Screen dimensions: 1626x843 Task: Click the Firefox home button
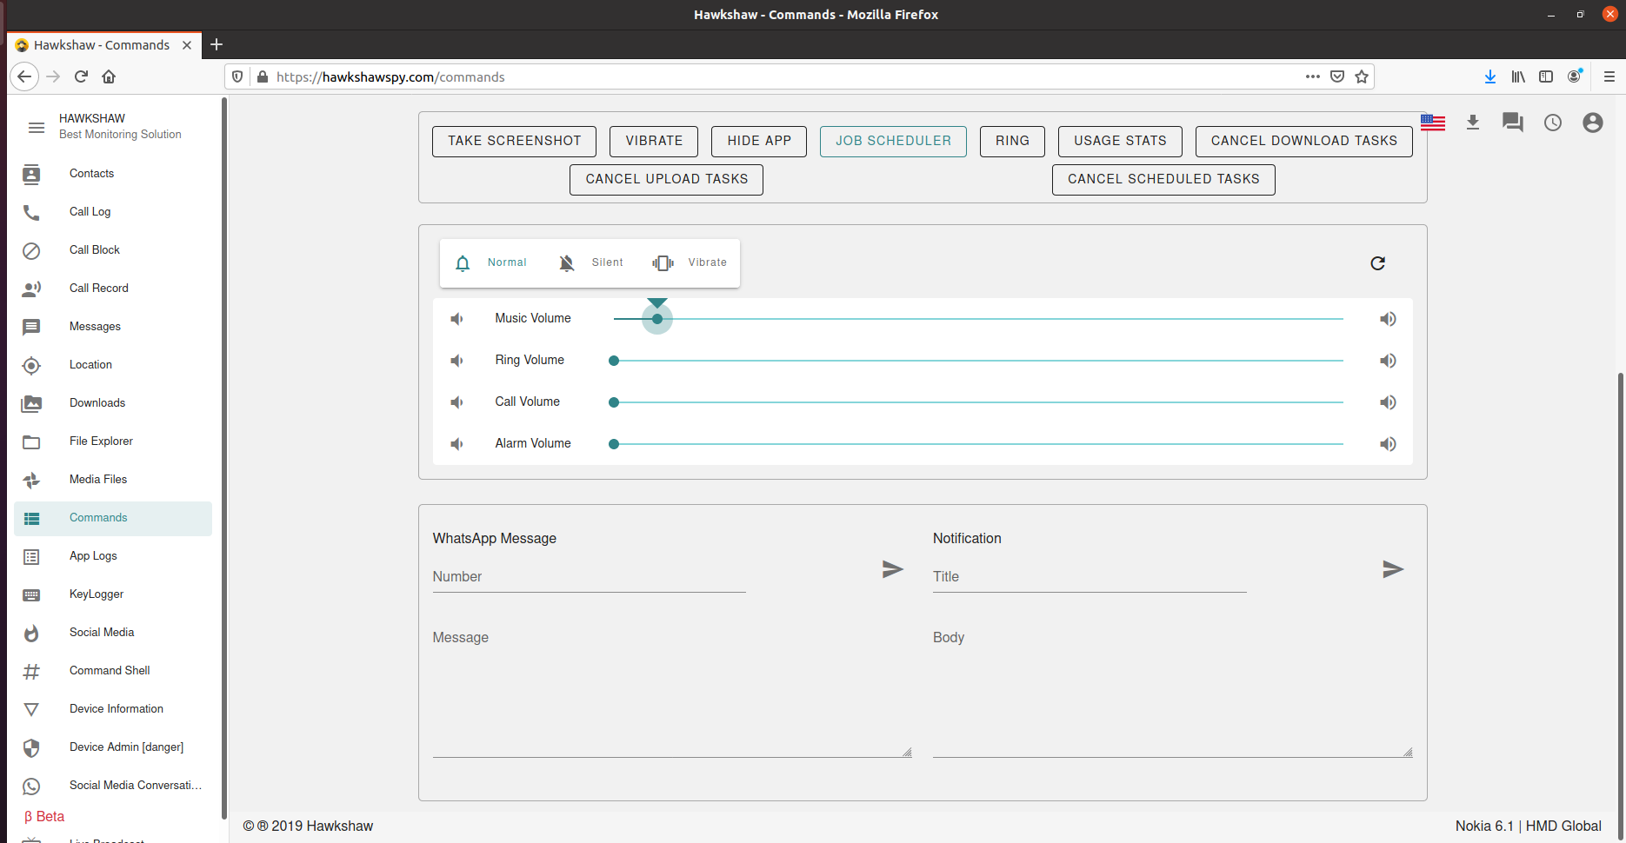109,76
